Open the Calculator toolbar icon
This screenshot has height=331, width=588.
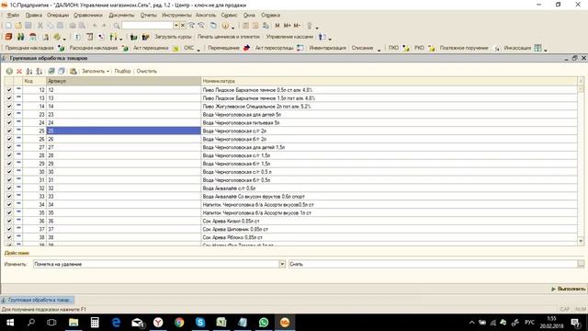pyautogui.click(x=245, y=26)
